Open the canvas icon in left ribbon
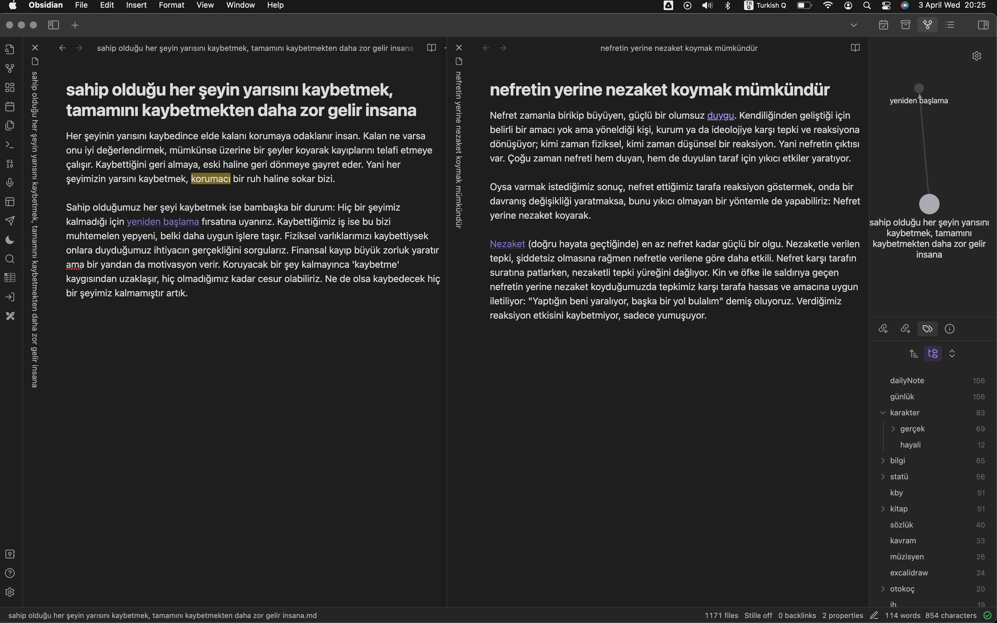 point(9,87)
